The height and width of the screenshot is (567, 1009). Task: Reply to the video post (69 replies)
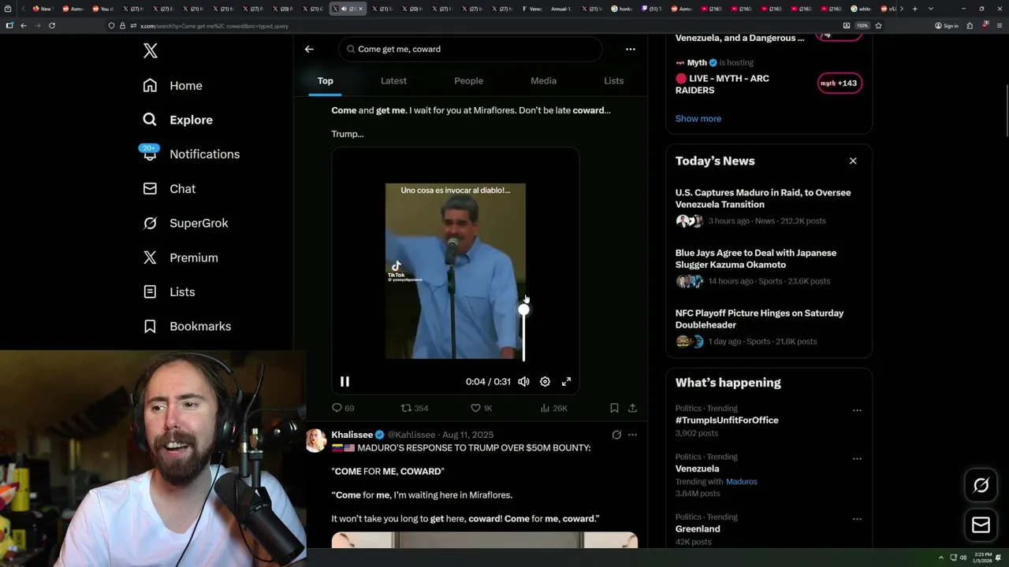pyautogui.click(x=343, y=408)
